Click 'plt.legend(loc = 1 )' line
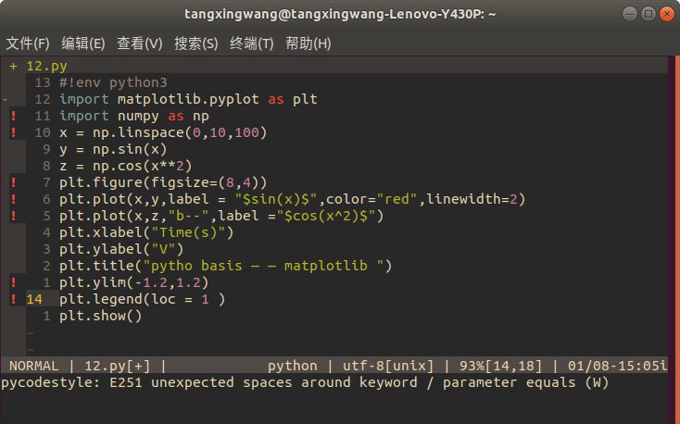This screenshot has width=680, height=424. pos(143,299)
